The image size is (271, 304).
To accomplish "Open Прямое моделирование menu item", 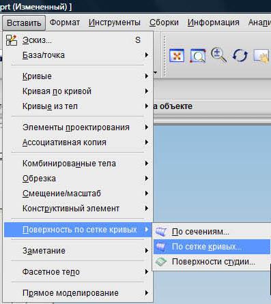I will coord(78,293).
